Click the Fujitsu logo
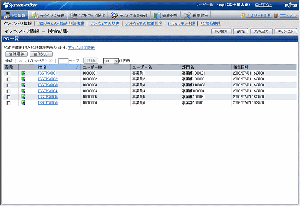Image resolution: width=300 pixels, height=206 pixels. pos(291,5)
